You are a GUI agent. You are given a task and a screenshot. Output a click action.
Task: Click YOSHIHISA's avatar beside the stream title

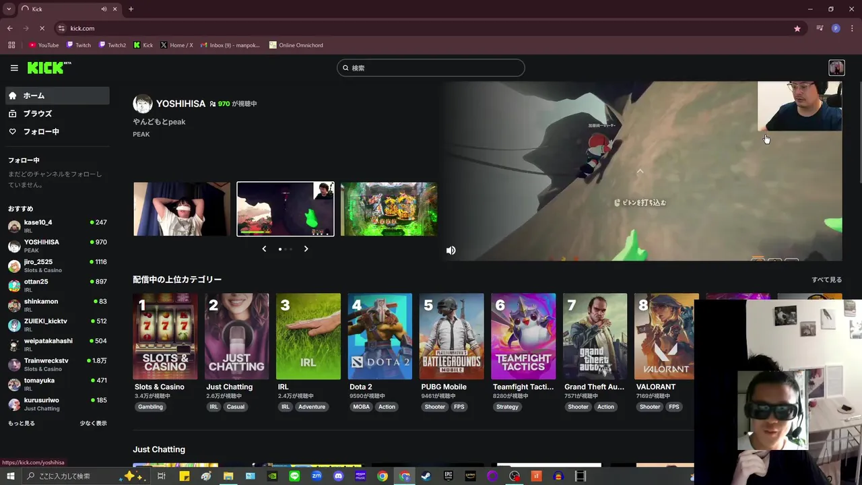click(143, 104)
